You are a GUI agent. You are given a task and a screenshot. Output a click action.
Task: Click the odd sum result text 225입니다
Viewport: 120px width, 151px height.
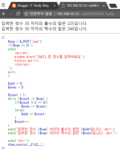pos(77,23)
